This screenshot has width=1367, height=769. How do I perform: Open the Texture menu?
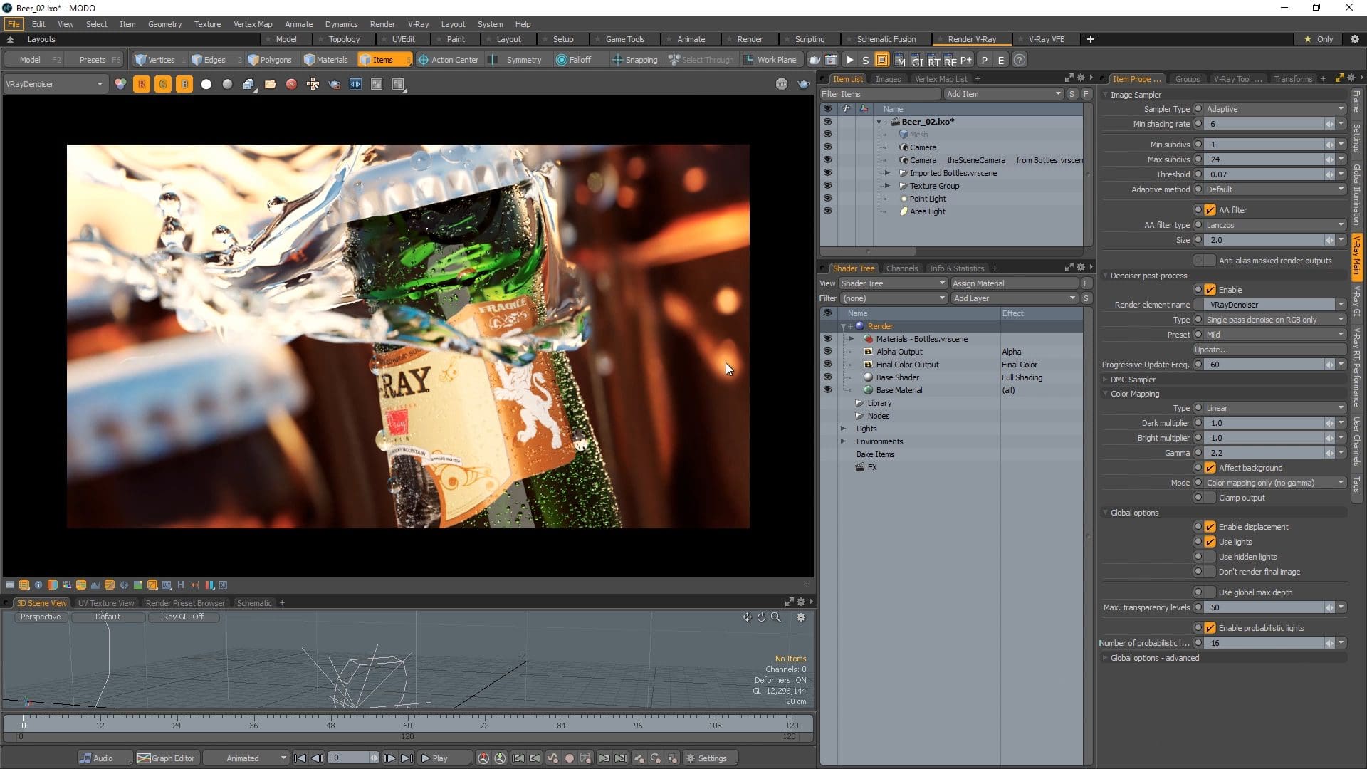coord(207,24)
